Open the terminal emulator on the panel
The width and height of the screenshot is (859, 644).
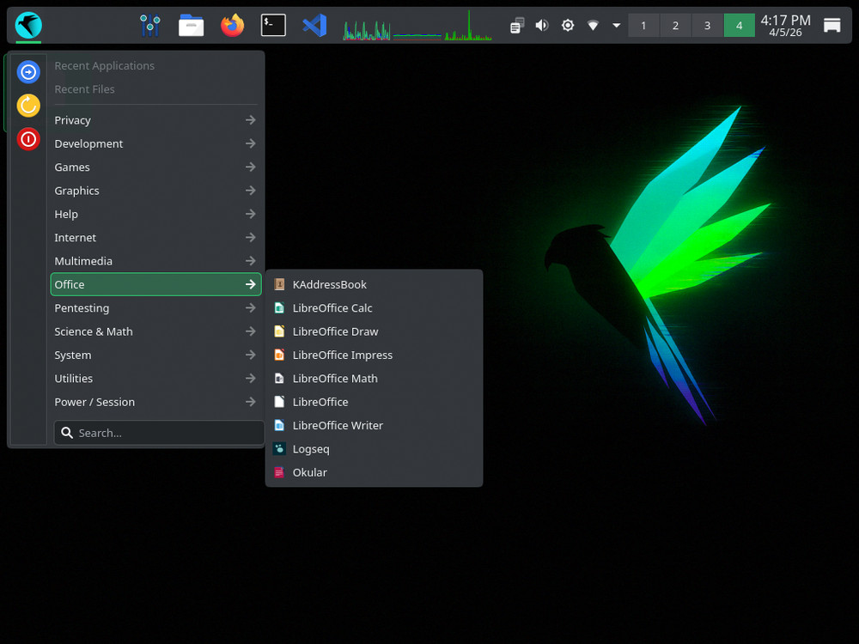click(273, 25)
